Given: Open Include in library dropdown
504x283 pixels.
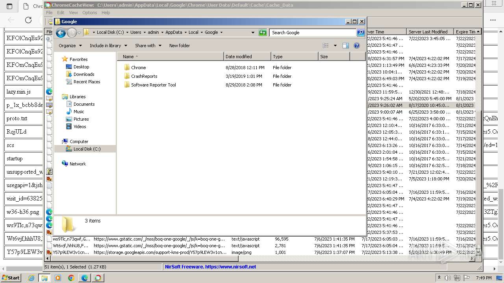Looking at the screenshot, I should coord(108,46).
